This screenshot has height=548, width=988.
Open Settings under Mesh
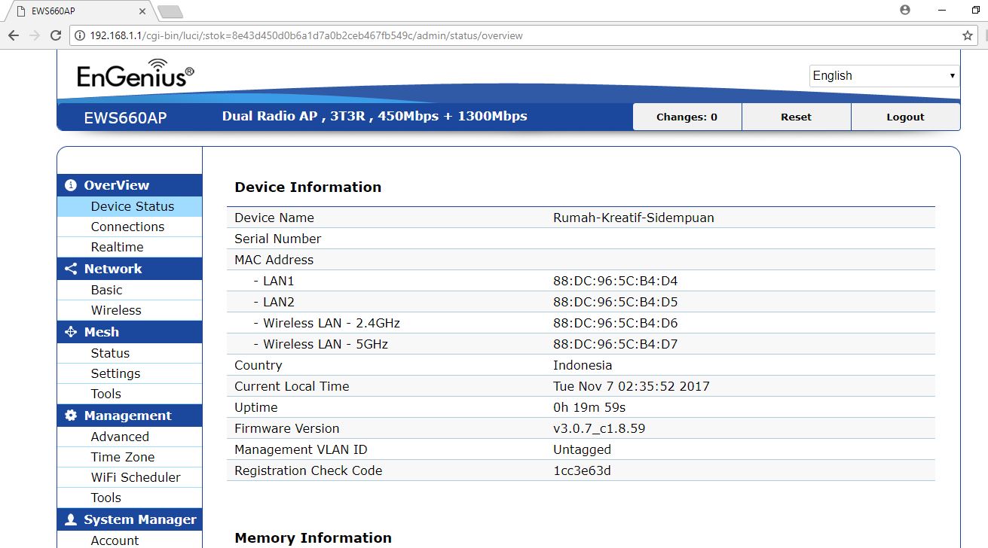point(130,373)
